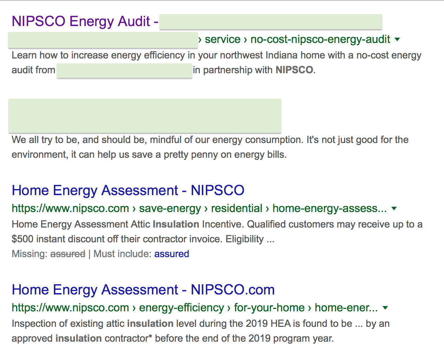Click the blurred domain before 'service' breadcrumb
Viewport: 444px width, 348px height.
[x=103, y=40]
